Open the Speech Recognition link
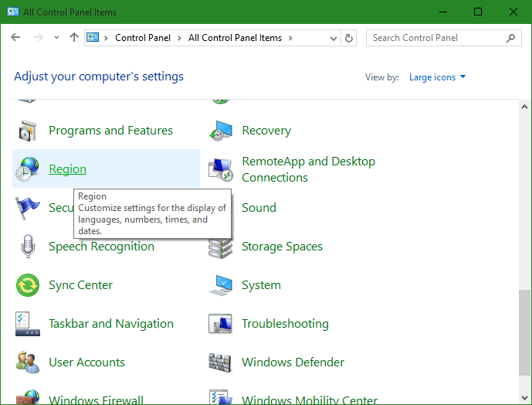 click(101, 247)
